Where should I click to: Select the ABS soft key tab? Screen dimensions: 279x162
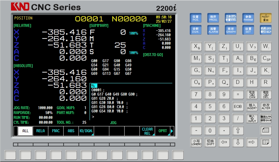pyautogui.click(x=71, y=131)
